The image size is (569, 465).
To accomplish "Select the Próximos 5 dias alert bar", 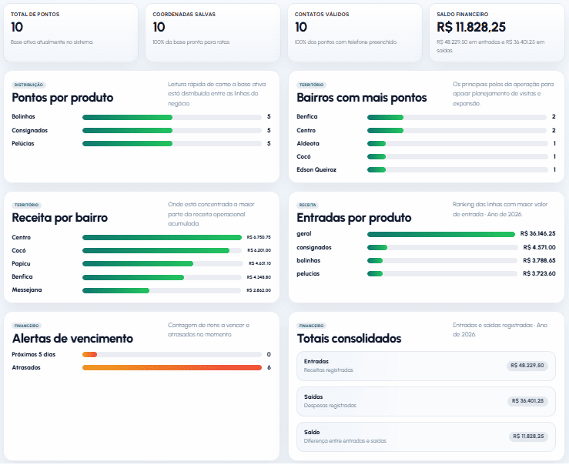I will coord(172,355).
